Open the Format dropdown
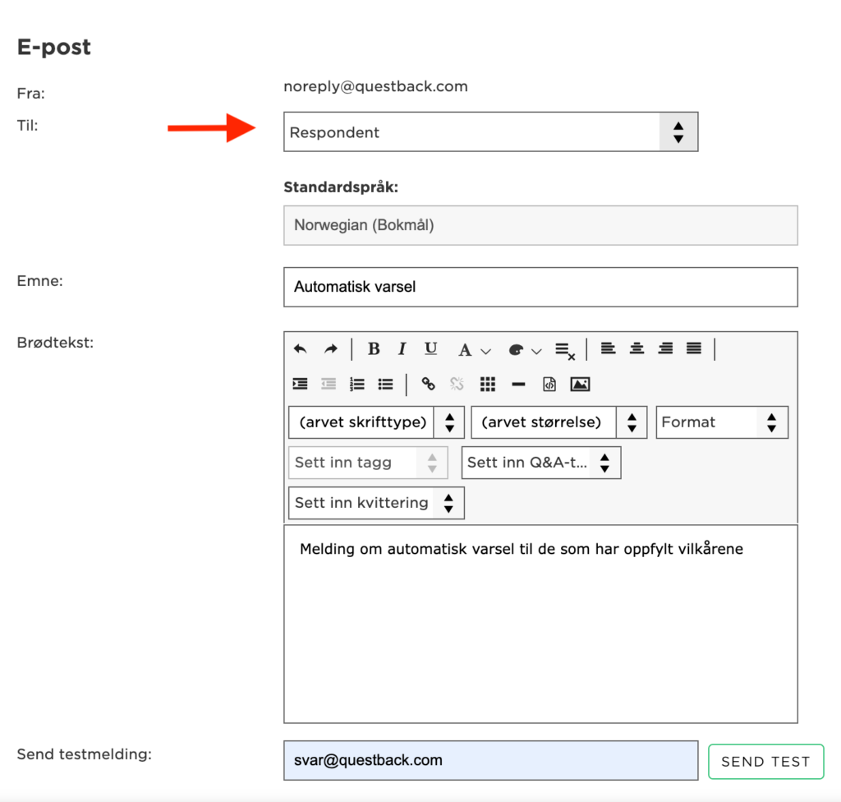This screenshot has height=802, width=841. point(722,422)
